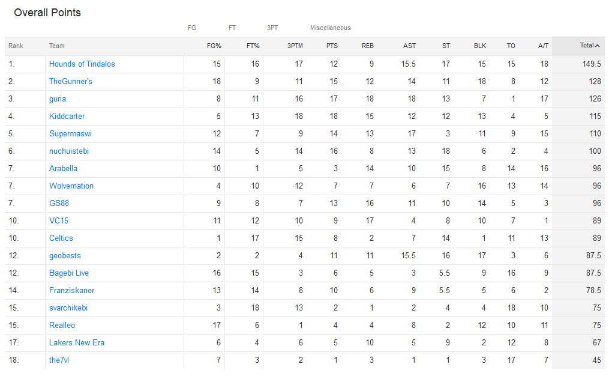Sort by the REB column header
This screenshot has height=376, width=609.
(368, 46)
